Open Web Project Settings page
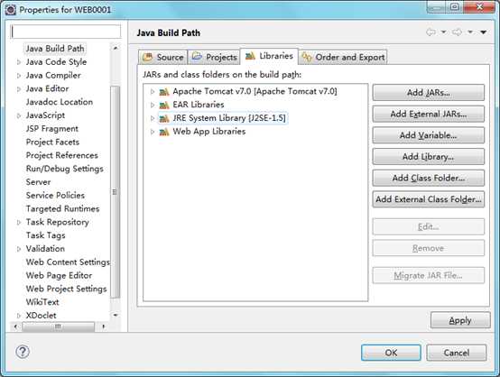The image size is (500, 377). (66, 289)
